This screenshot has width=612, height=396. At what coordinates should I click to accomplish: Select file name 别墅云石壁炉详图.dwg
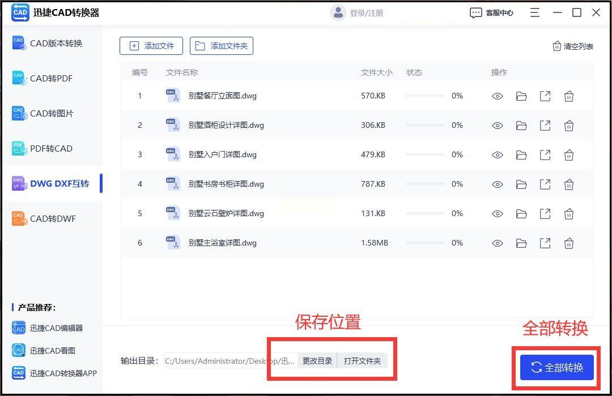[x=226, y=214]
